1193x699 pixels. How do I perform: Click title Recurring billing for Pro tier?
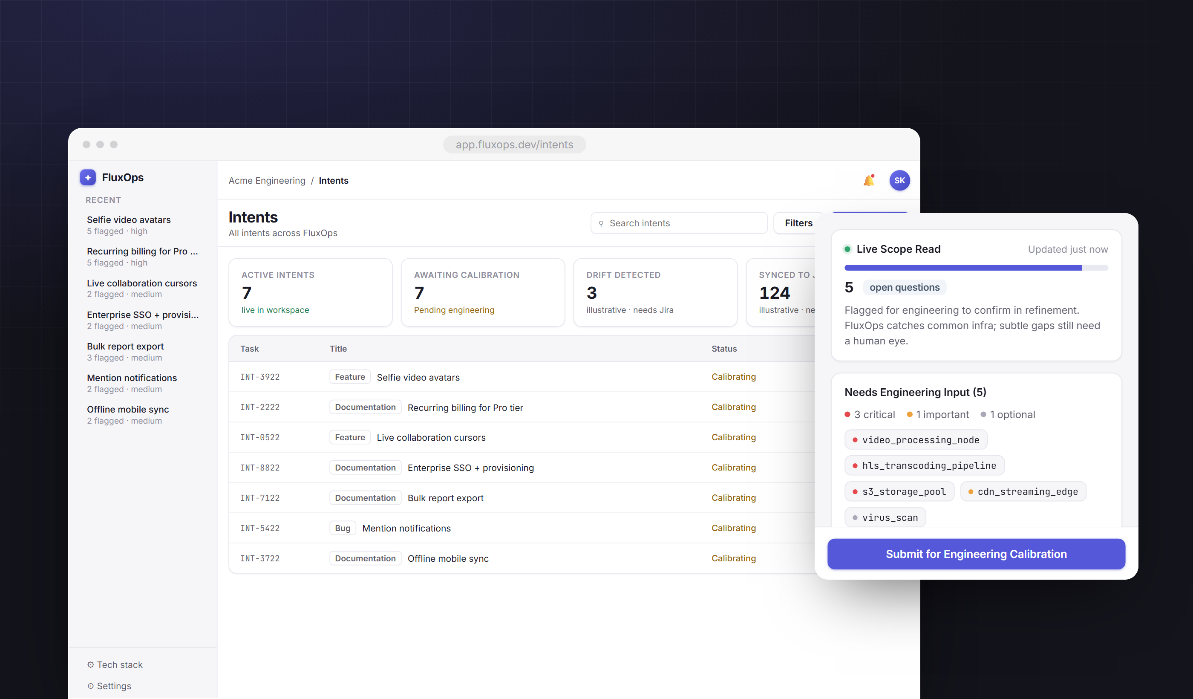tap(465, 407)
